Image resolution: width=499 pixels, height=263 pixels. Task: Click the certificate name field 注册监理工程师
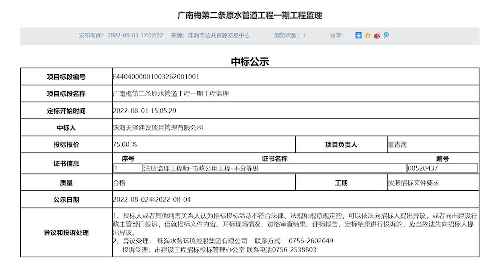[201, 168]
